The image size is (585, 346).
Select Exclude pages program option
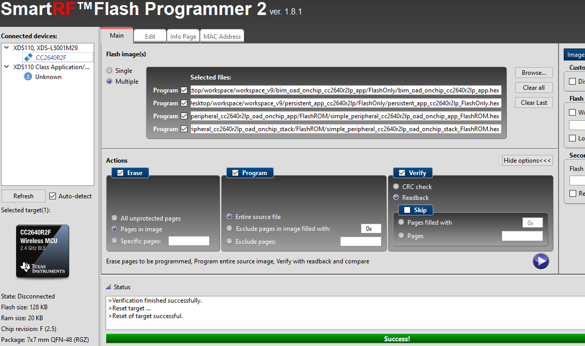pos(229,241)
